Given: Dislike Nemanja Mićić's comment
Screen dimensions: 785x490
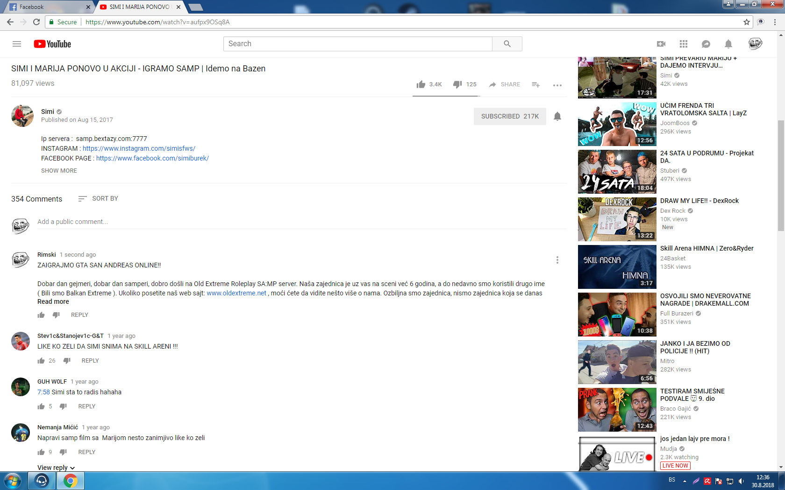Looking at the screenshot, I should click(64, 452).
